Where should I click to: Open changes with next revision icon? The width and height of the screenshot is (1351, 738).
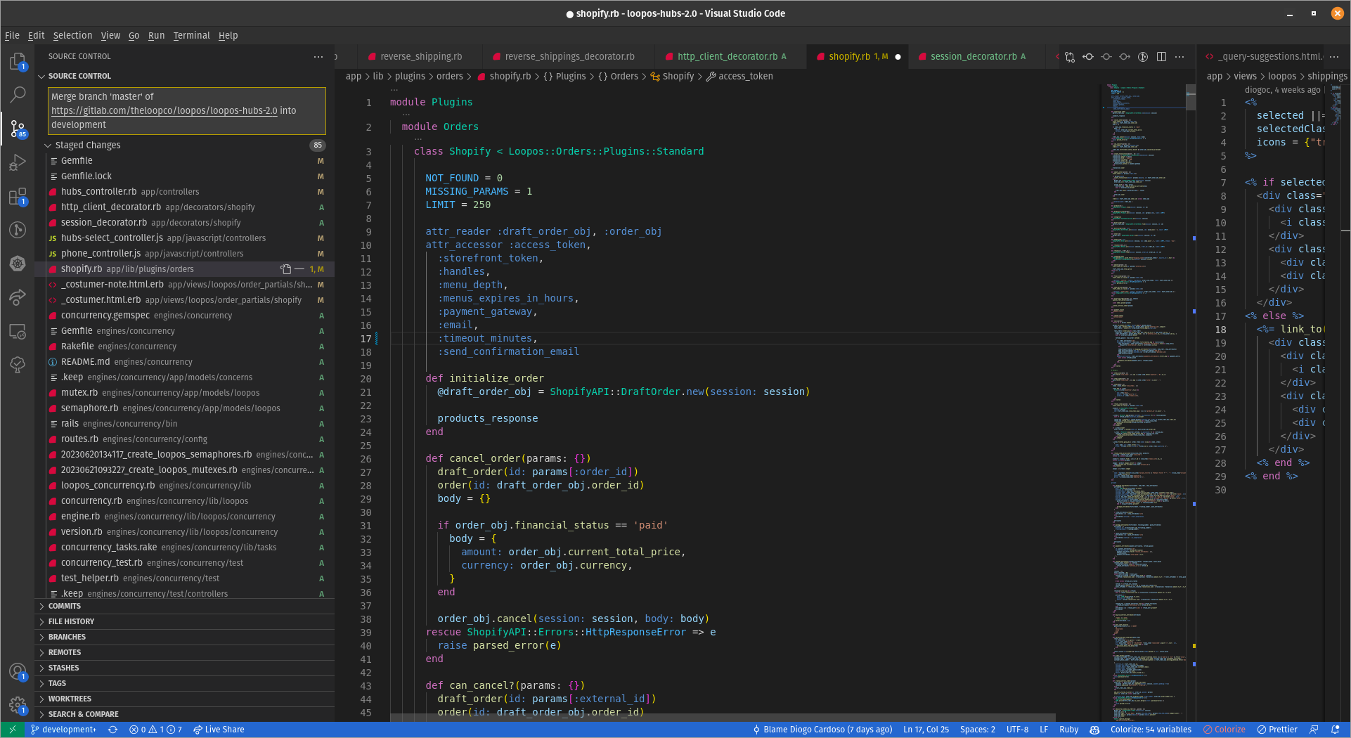pyautogui.click(x=1125, y=57)
